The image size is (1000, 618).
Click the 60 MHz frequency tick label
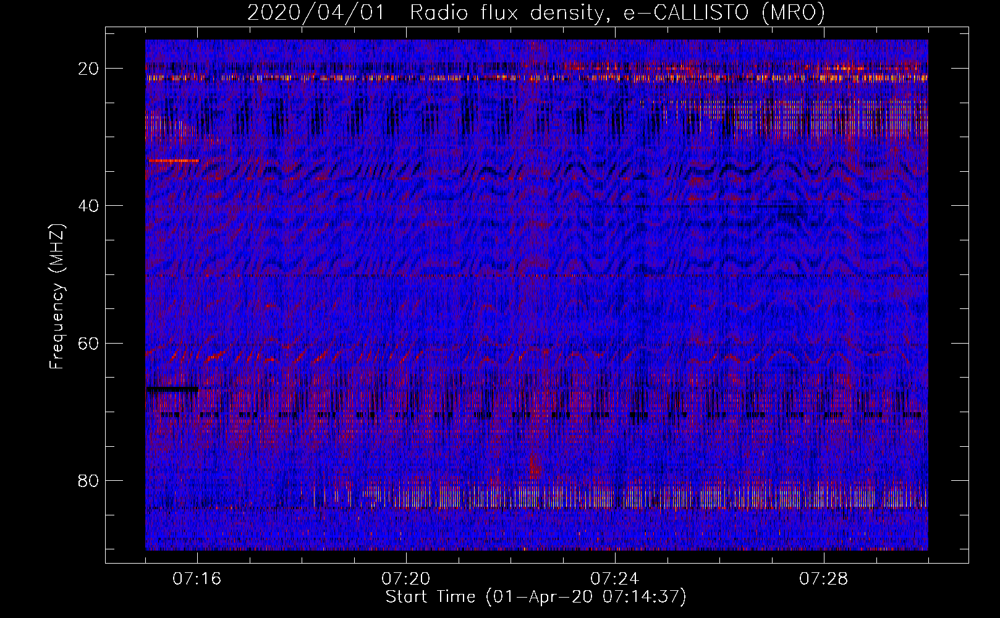(x=88, y=343)
